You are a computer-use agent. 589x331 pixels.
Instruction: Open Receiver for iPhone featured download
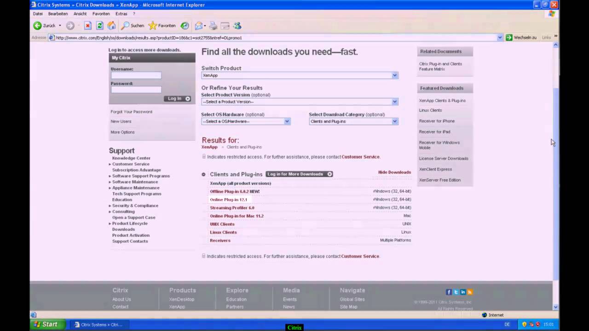pyautogui.click(x=437, y=121)
